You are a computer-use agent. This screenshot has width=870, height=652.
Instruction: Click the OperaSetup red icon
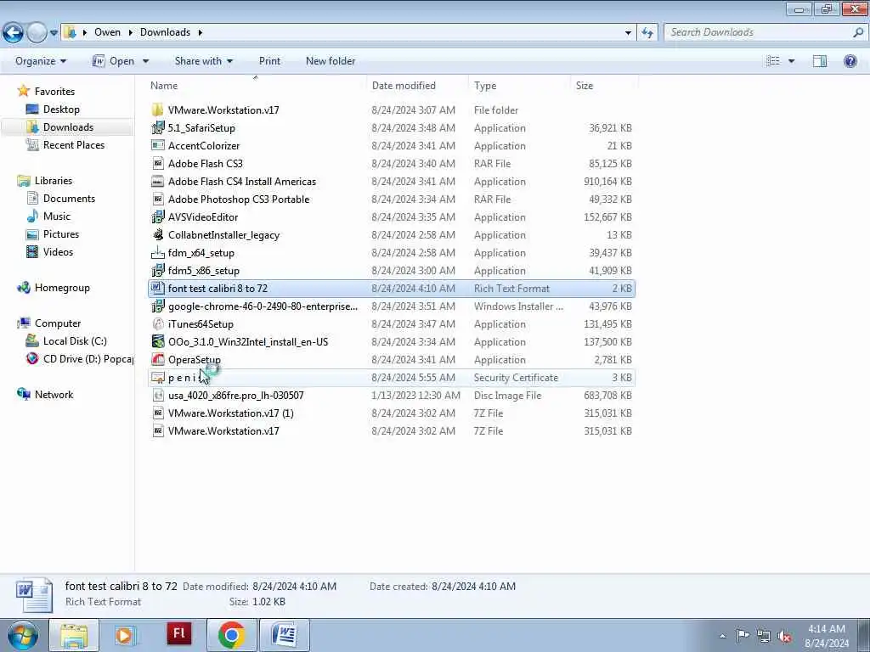click(157, 359)
